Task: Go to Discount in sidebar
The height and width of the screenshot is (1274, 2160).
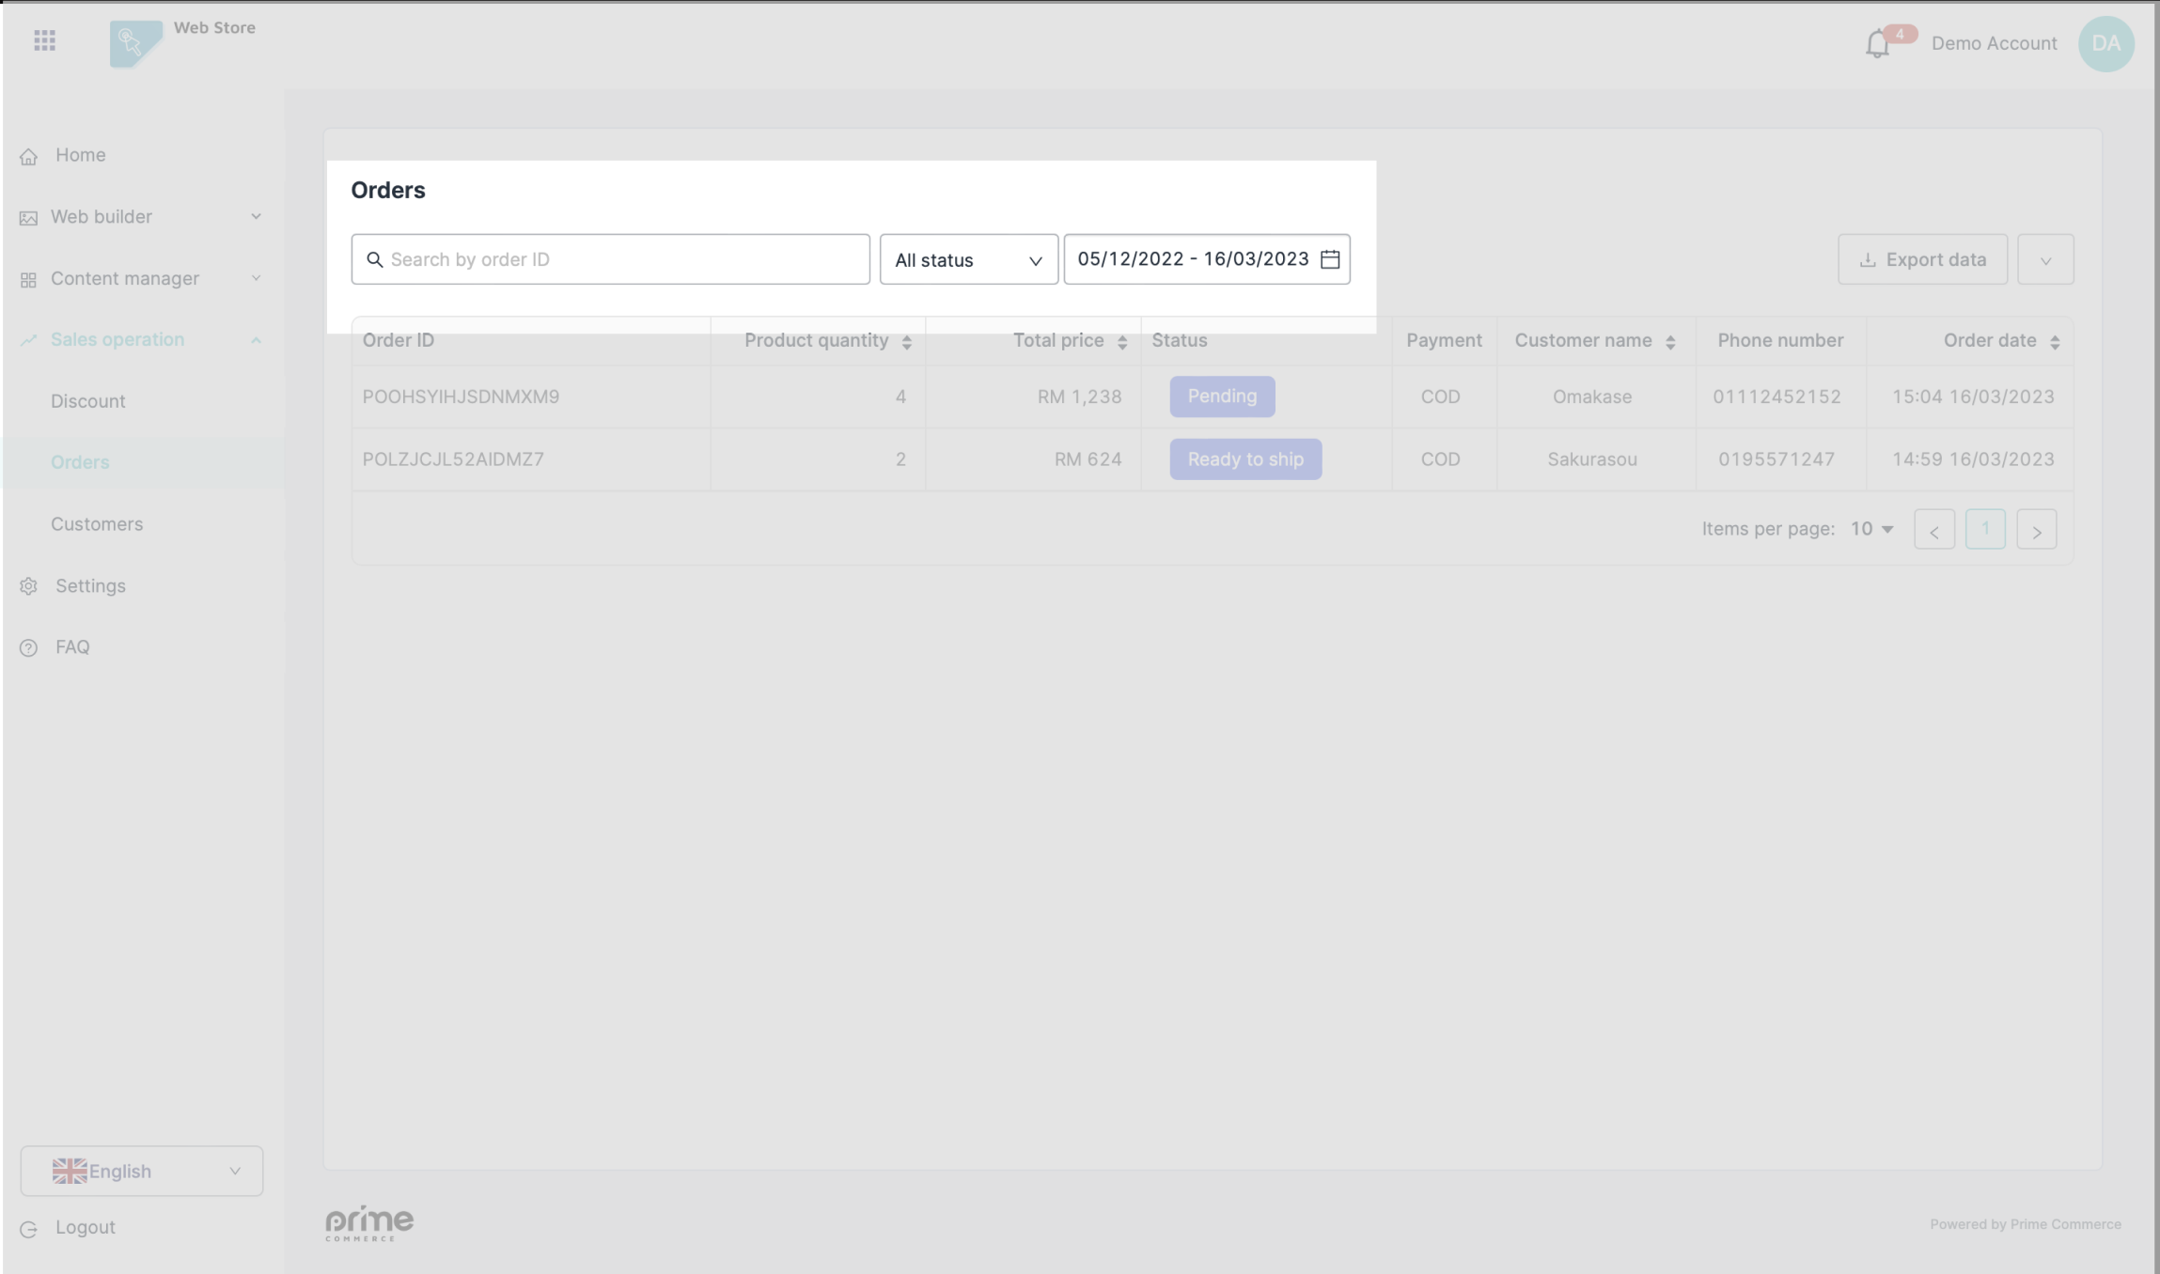Action: pos(87,401)
